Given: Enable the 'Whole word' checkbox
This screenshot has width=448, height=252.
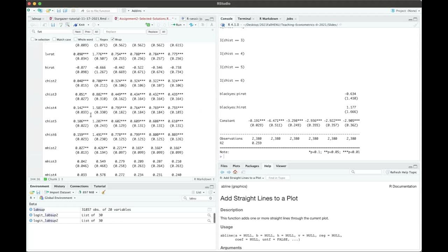Looking at the screenshot, I should click(76, 39).
